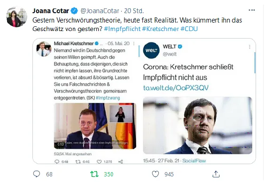Open the to.welt.de/OoPX3QV link
This screenshot has height=182, width=273.
pos(176,87)
